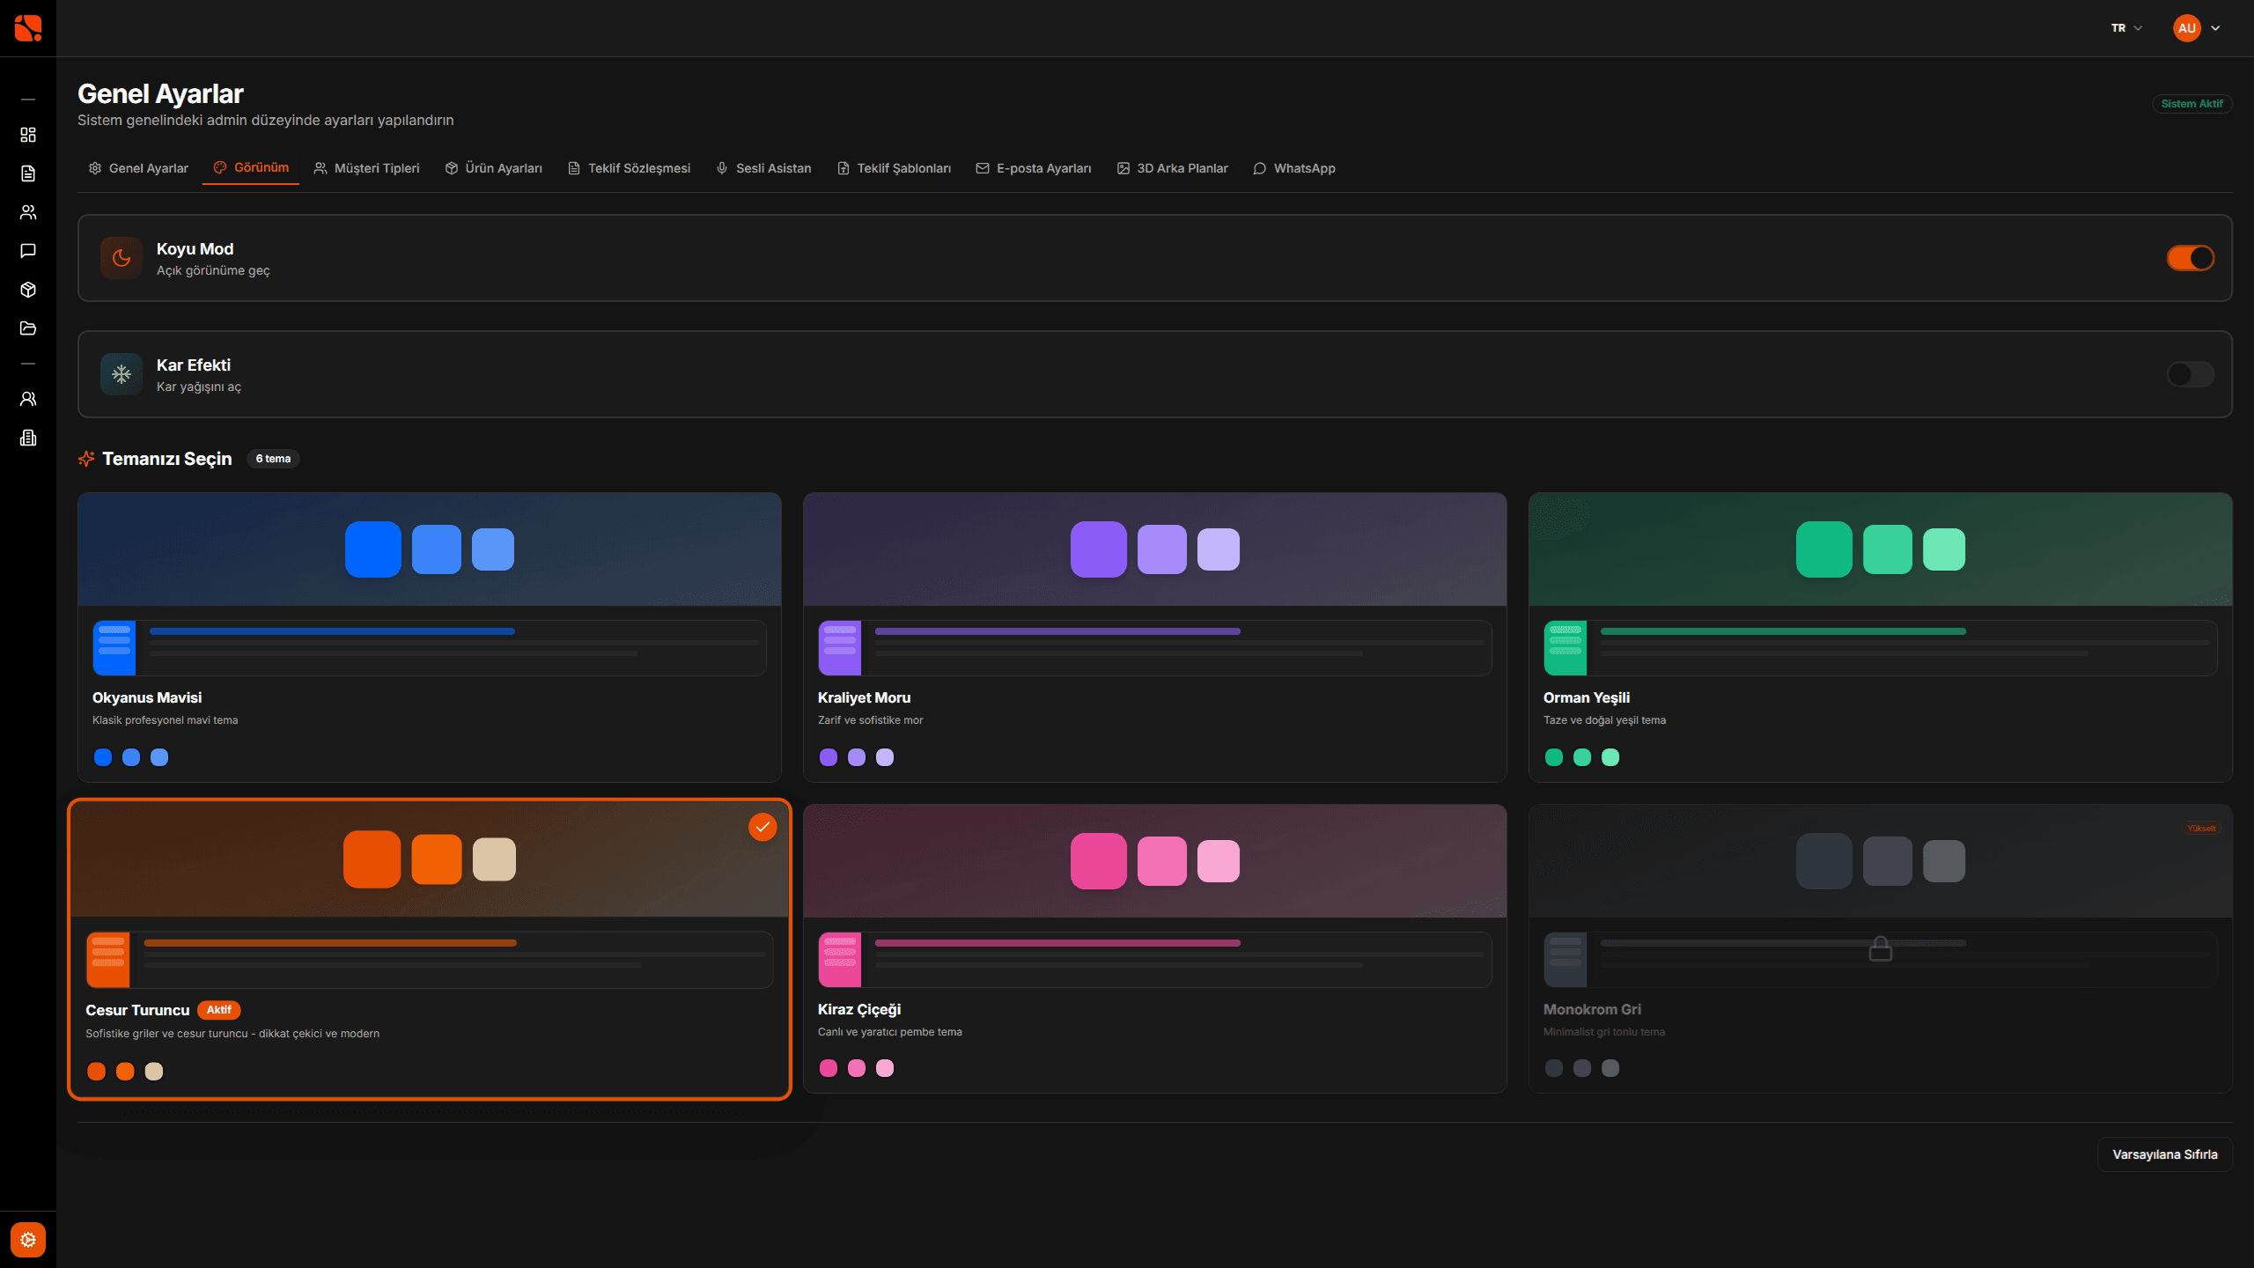Open the dashboard grid icon in sidebar
The image size is (2254, 1268).
tap(28, 135)
